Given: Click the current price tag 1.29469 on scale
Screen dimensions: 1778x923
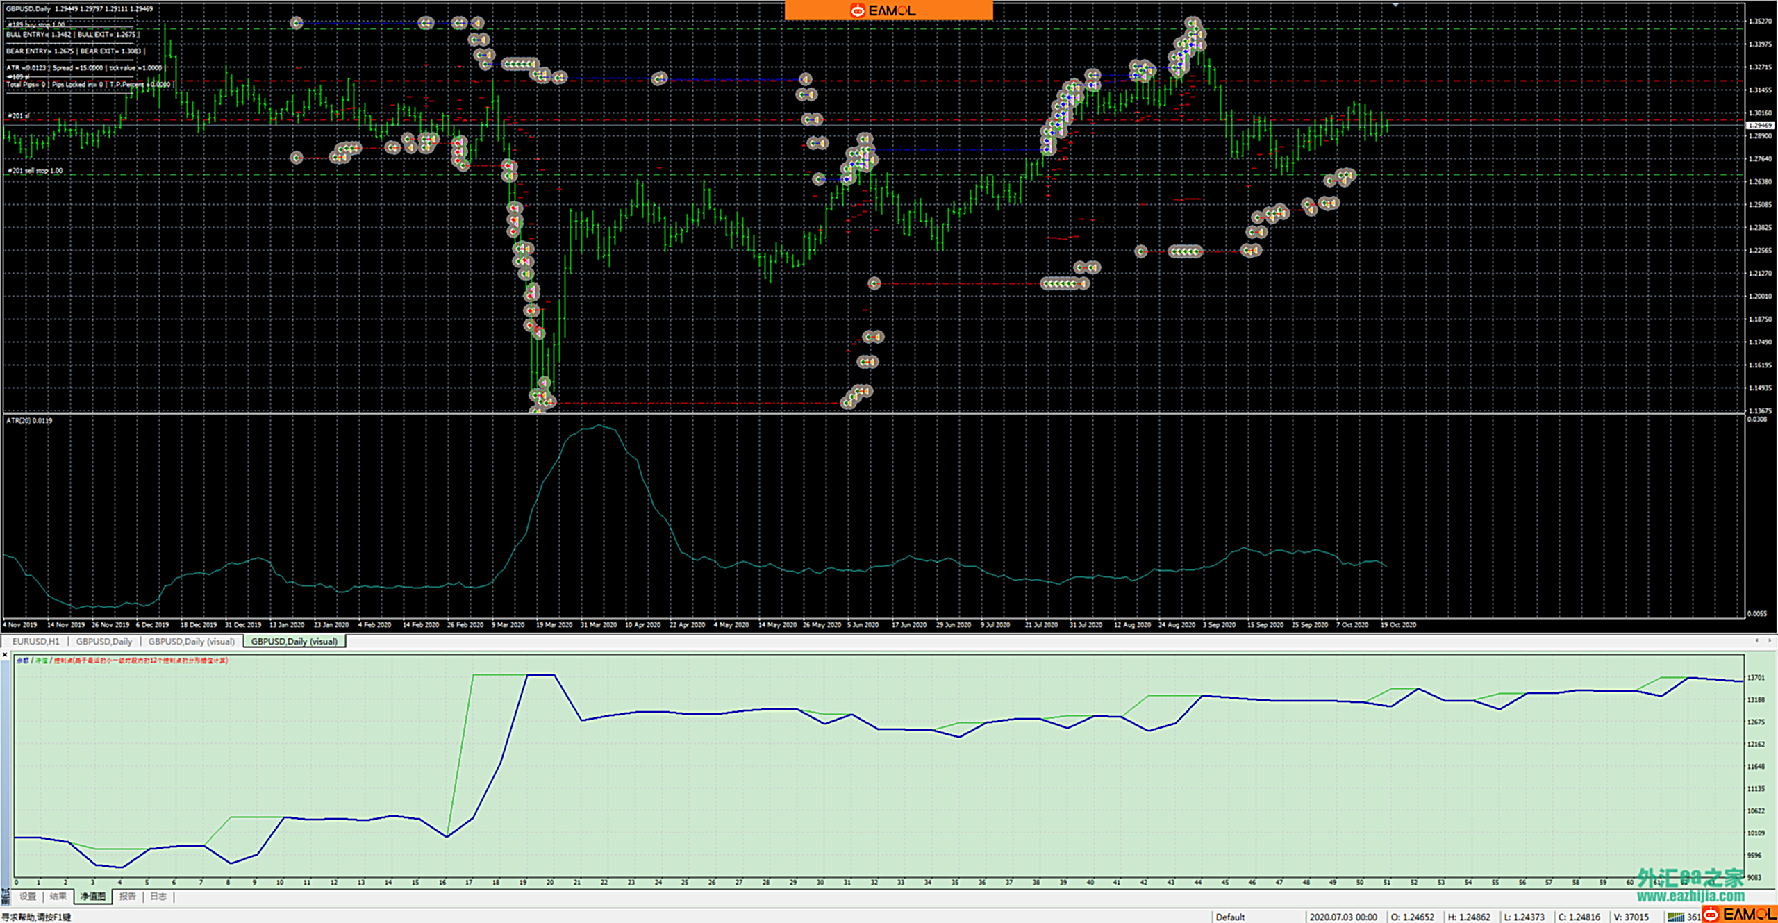Looking at the screenshot, I should (x=1761, y=125).
